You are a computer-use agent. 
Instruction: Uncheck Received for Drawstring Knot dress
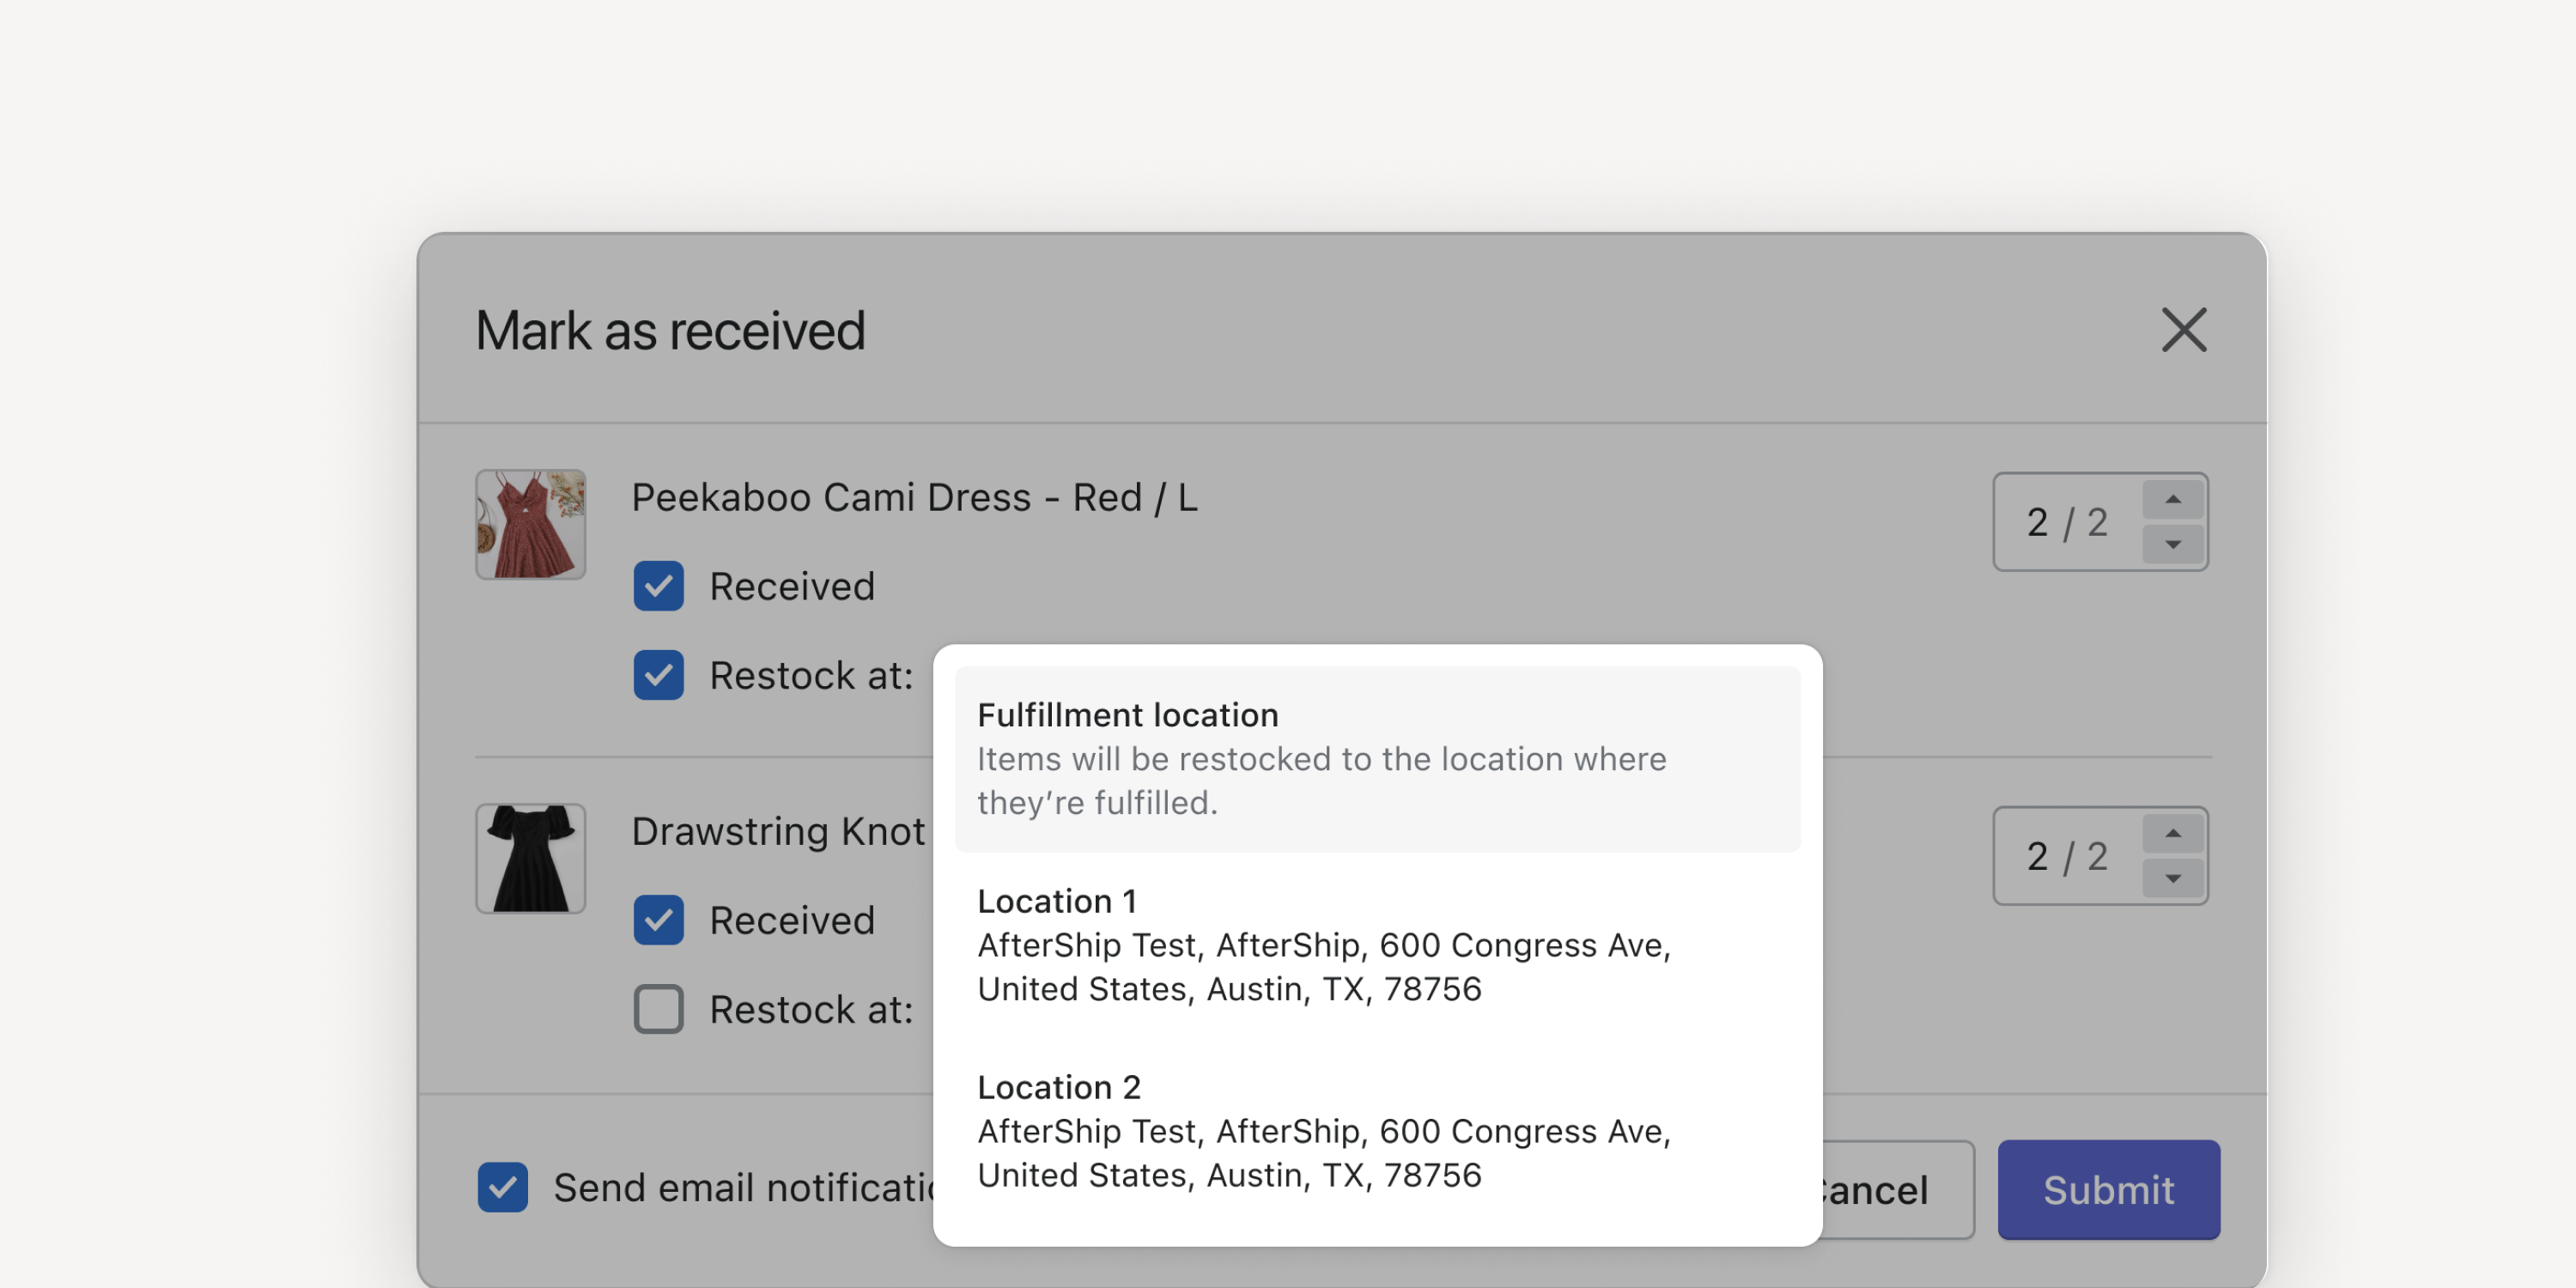coord(658,920)
